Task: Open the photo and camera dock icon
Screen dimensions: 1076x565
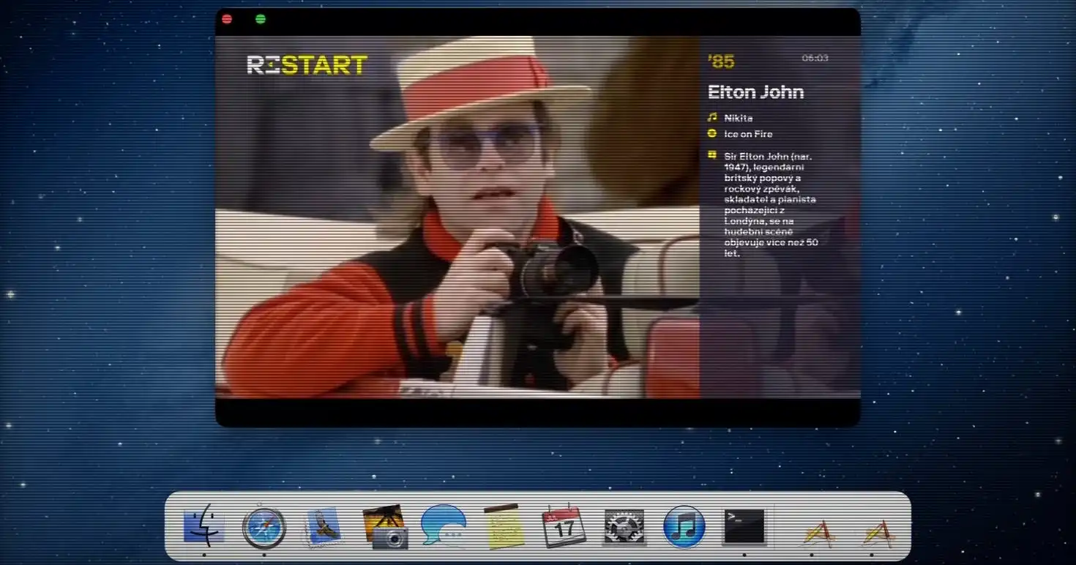Action: click(385, 526)
